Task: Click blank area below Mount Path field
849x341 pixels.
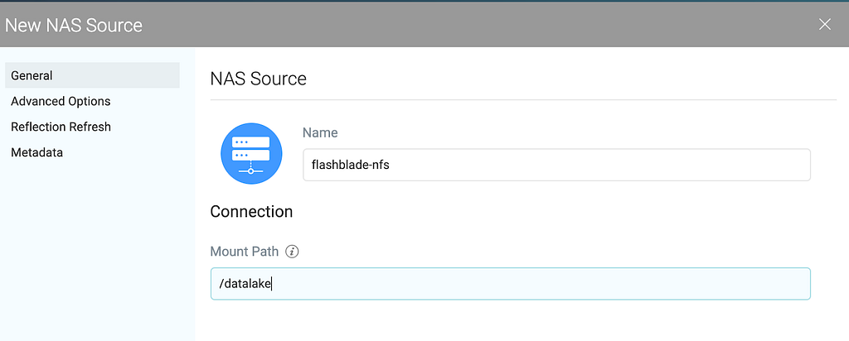Action: [511, 321]
